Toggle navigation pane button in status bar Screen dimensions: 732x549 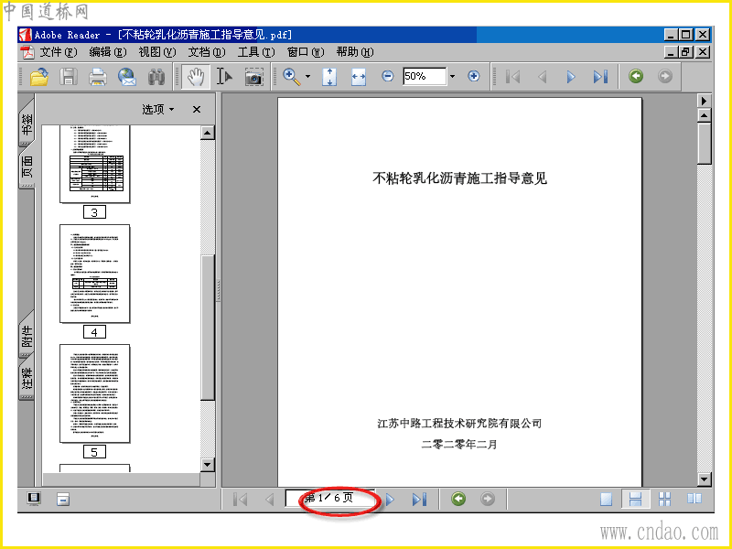pyautogui.click(x=34, y=499)
